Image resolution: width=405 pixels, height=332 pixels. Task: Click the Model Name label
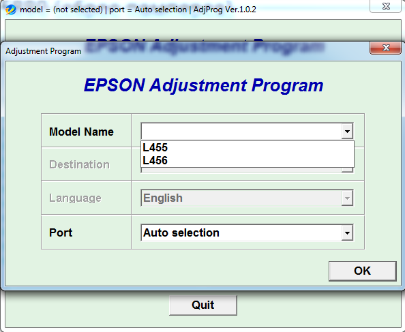point(81,132)
